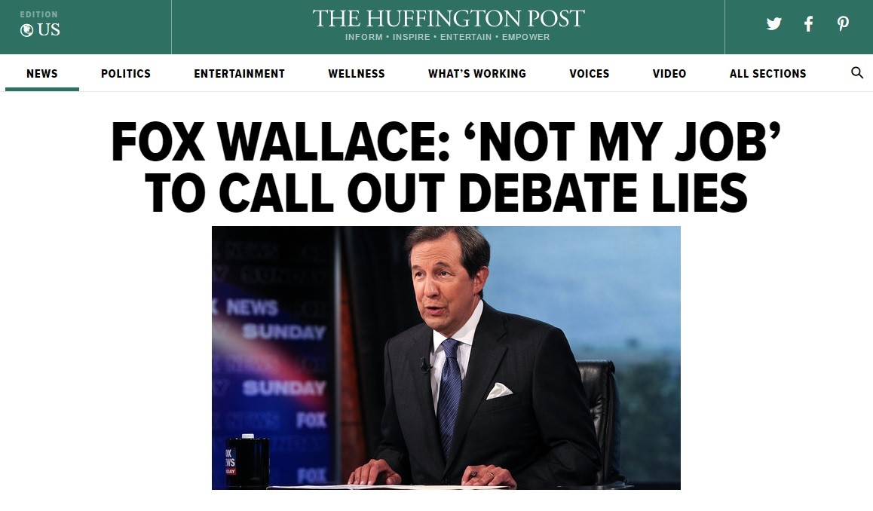Open the Twitter icon in header
873x511 pixels.
[774, 23]
